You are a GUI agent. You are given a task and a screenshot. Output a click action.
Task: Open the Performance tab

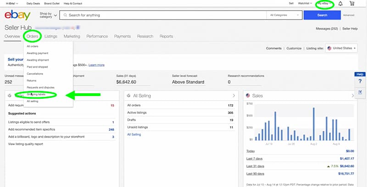pyautogui.click(x=97, y=37)
